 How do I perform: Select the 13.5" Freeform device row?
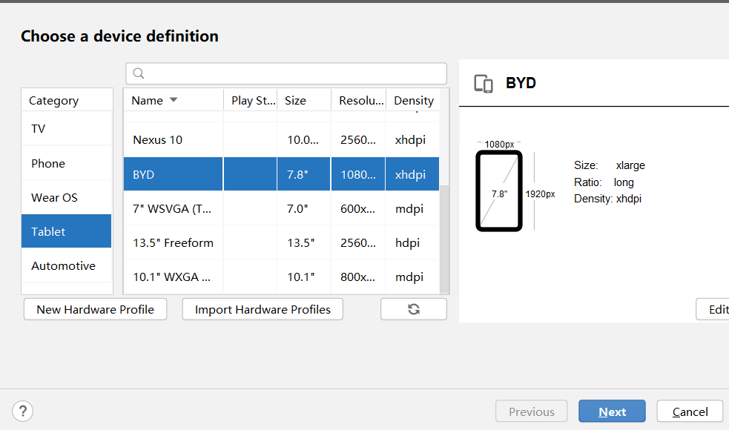tap(281, 242)
